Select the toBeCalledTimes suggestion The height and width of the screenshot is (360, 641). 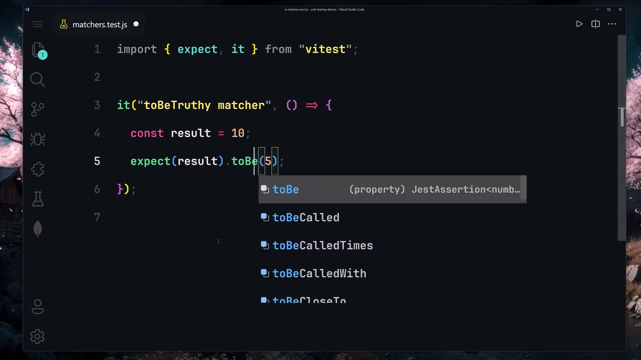tap(393, 245)
